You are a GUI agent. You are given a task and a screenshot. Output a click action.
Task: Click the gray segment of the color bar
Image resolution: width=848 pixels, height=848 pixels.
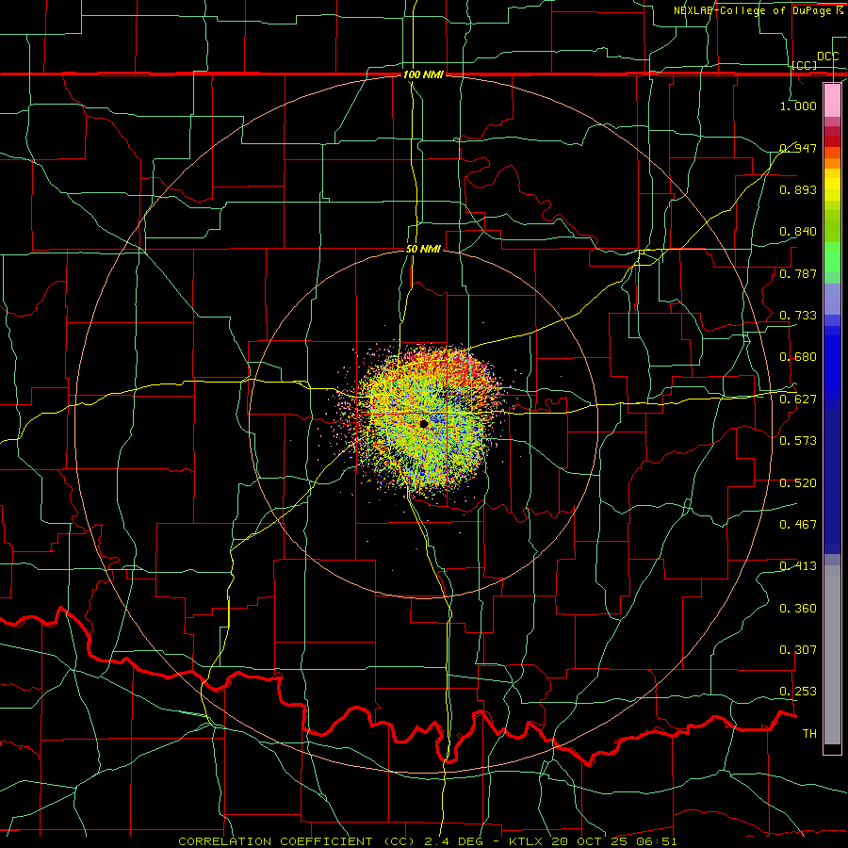click(x=832, y=655)
